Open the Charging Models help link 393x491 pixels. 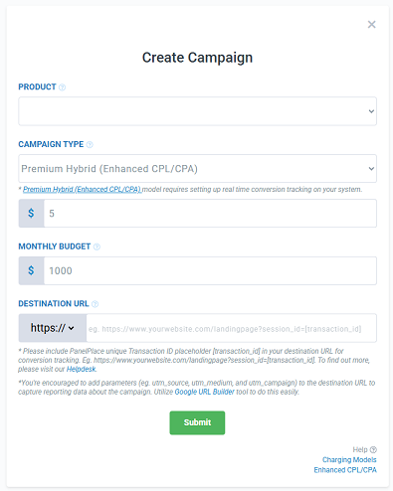point(349,460)
